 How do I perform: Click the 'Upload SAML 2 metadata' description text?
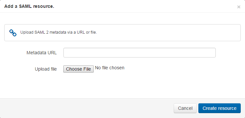point(58,33)
